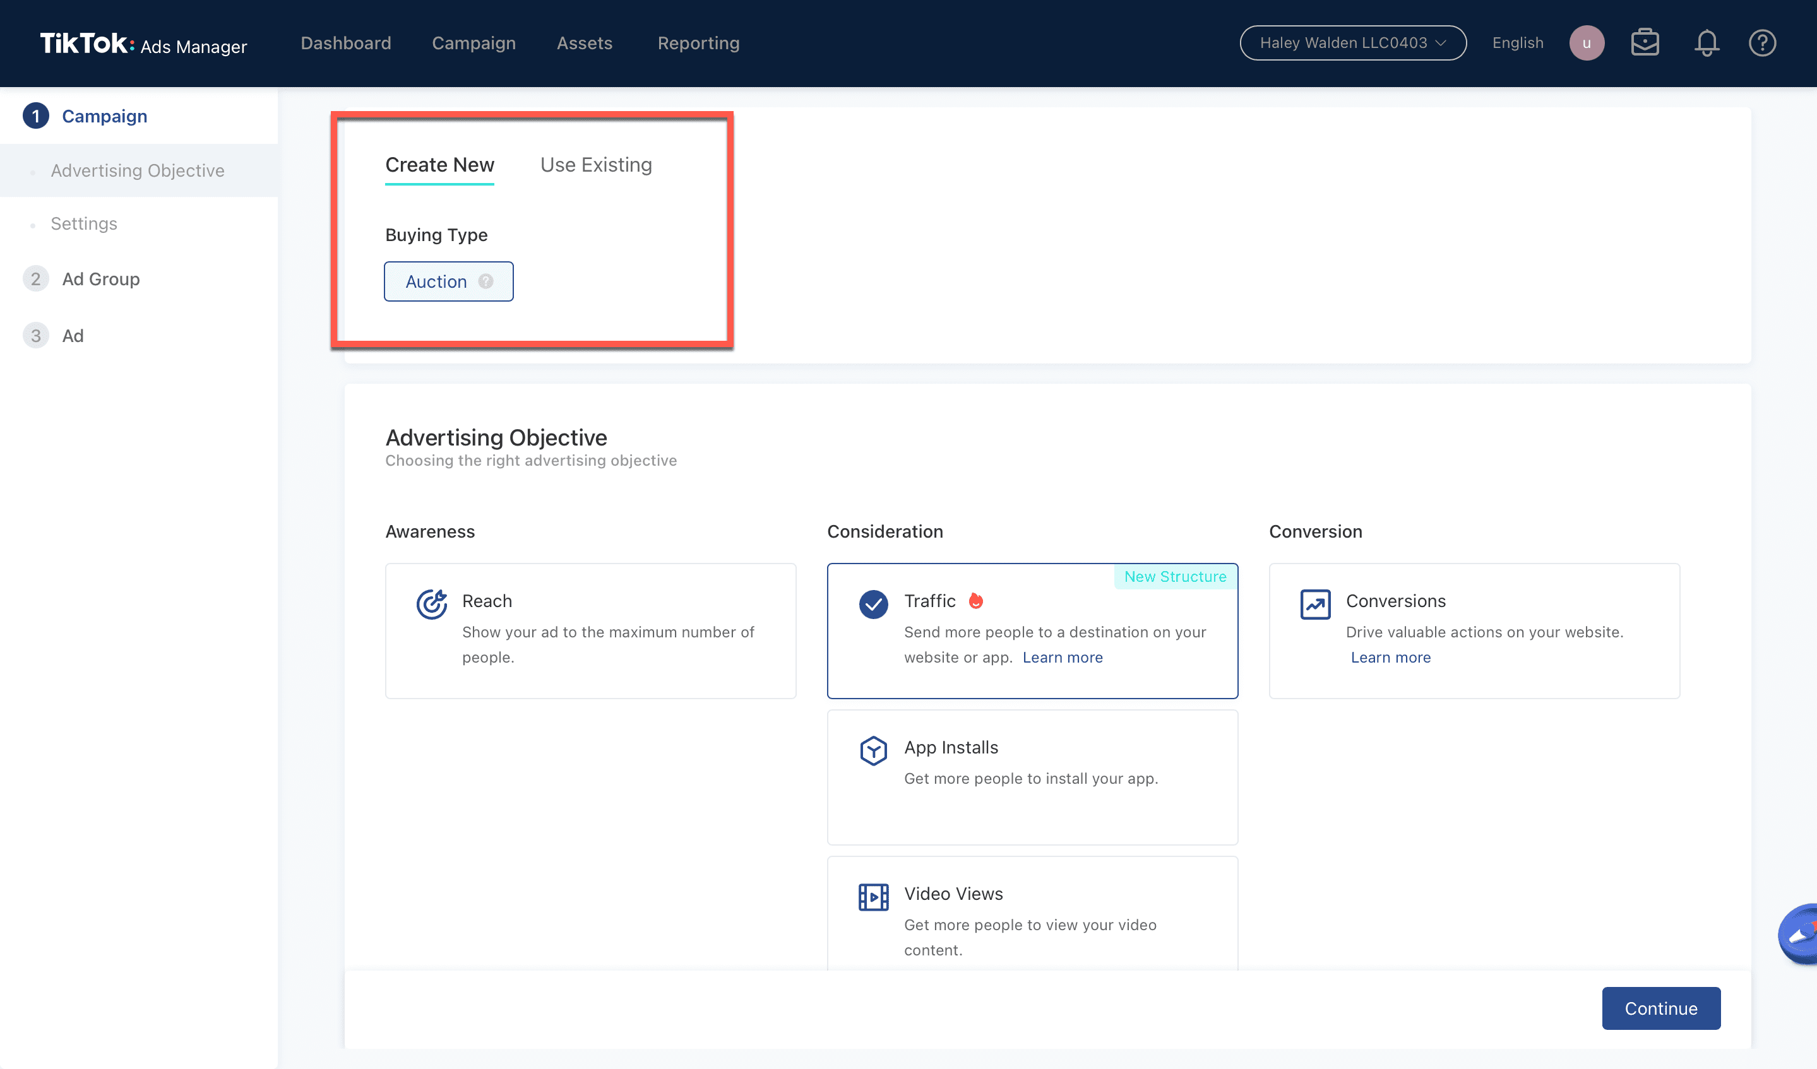Open Learn more link under Traffic
This screenshot has width=1817, height=1069.
coord(1062,658)
